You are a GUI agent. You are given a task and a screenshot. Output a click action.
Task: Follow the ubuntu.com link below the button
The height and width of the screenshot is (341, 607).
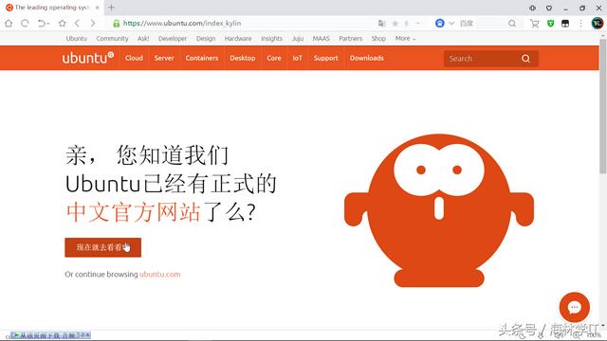pyautogui.click(x=160, y=274)
